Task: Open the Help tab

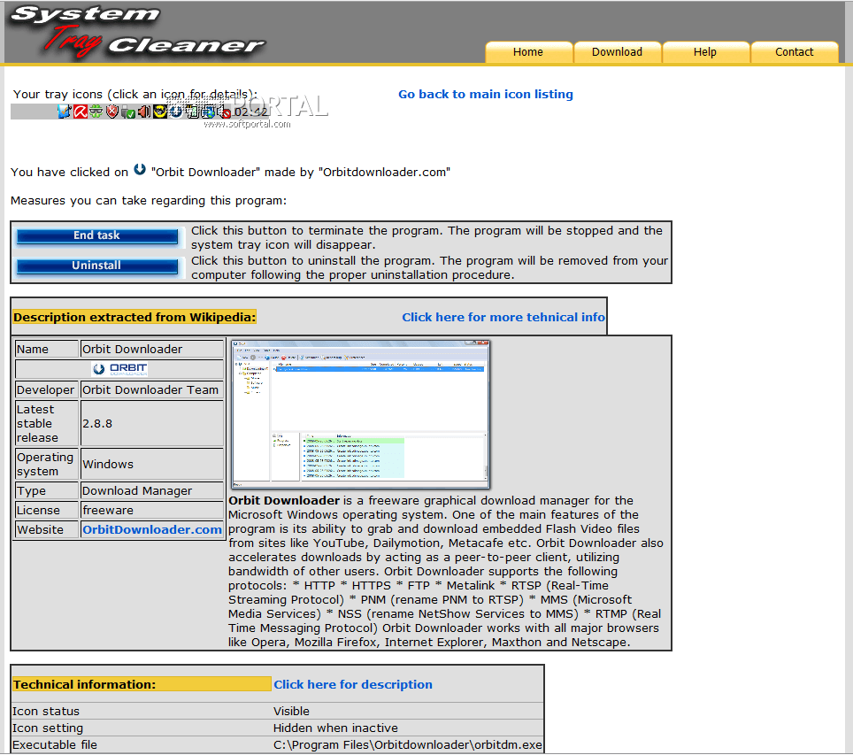Action: pyautogui.click(x=705, y=51)
